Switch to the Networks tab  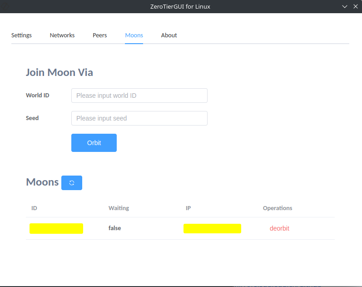[x=62, y=35]
